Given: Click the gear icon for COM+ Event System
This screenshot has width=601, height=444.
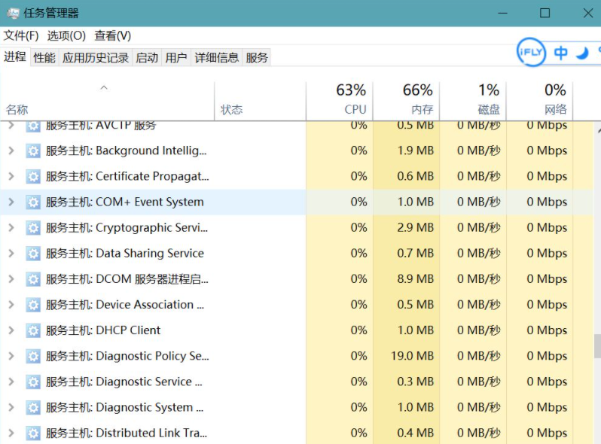Looking at the screenshot, I should [33, 202].
